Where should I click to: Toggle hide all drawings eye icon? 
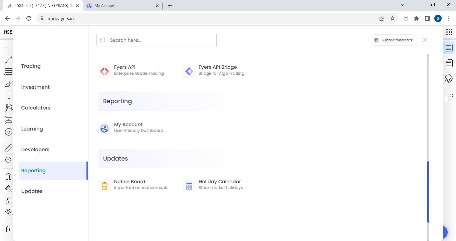[9, 212]
